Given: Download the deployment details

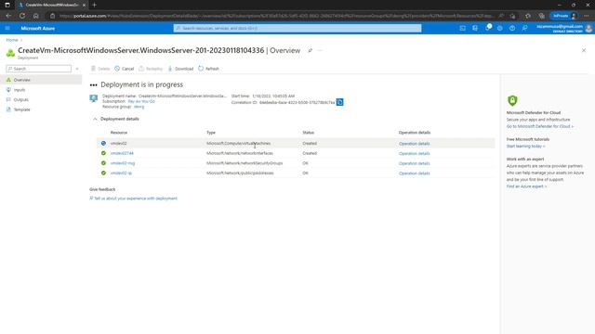Looking at the screenshot, I should 180,69.
